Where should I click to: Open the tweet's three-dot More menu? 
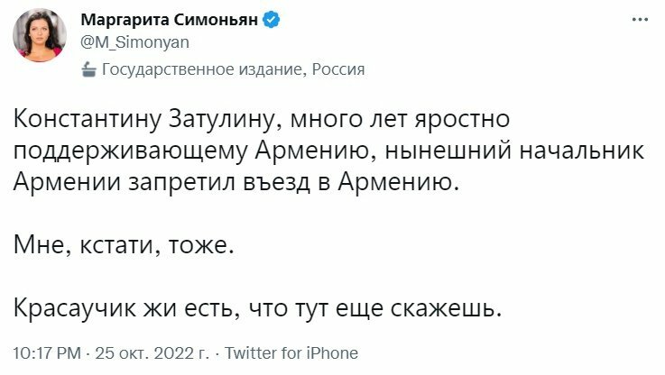pos(641,19)
